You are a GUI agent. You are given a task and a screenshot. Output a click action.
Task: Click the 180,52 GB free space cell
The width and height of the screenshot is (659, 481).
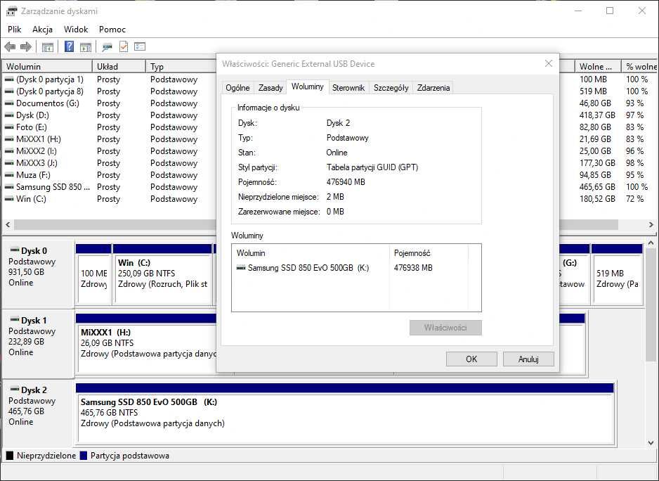597,199
